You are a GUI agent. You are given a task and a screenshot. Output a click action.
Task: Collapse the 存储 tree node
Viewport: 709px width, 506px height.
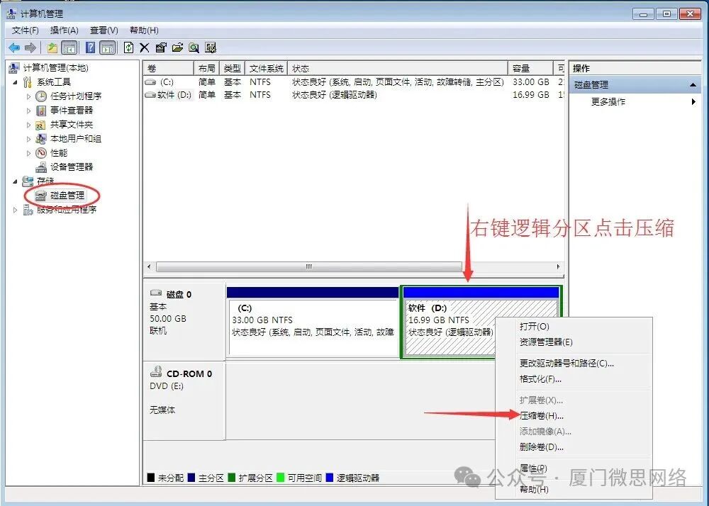click(x=15, y=181)
